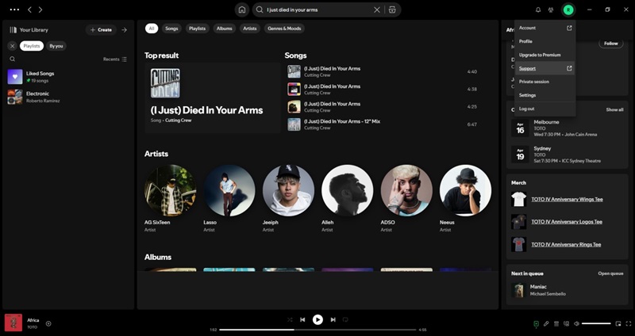This screenshot has height=336, width=635.
Task: Go back with the left arrow
Action: click(x=29, y=10)
